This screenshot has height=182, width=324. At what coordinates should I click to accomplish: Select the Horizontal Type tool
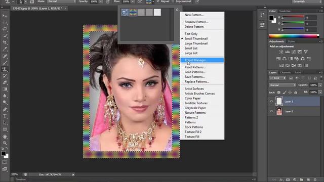[5, 116]
